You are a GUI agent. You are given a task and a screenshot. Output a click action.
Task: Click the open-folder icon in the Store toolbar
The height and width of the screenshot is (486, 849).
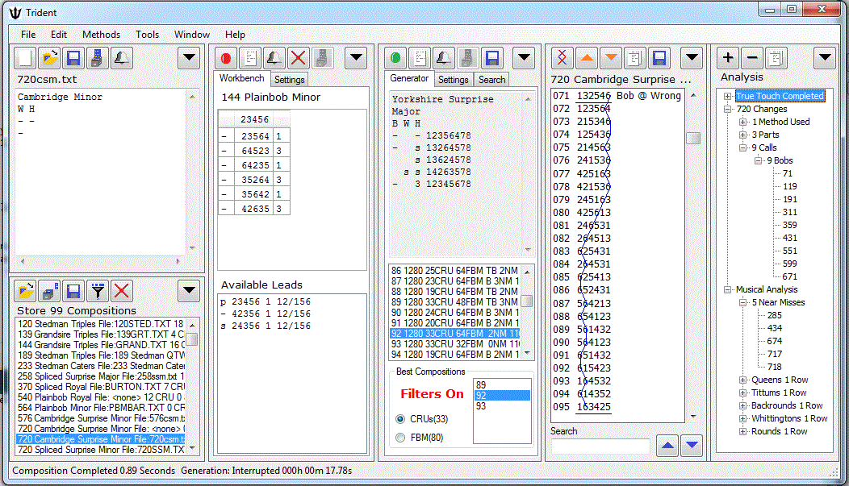pos(25,292)
